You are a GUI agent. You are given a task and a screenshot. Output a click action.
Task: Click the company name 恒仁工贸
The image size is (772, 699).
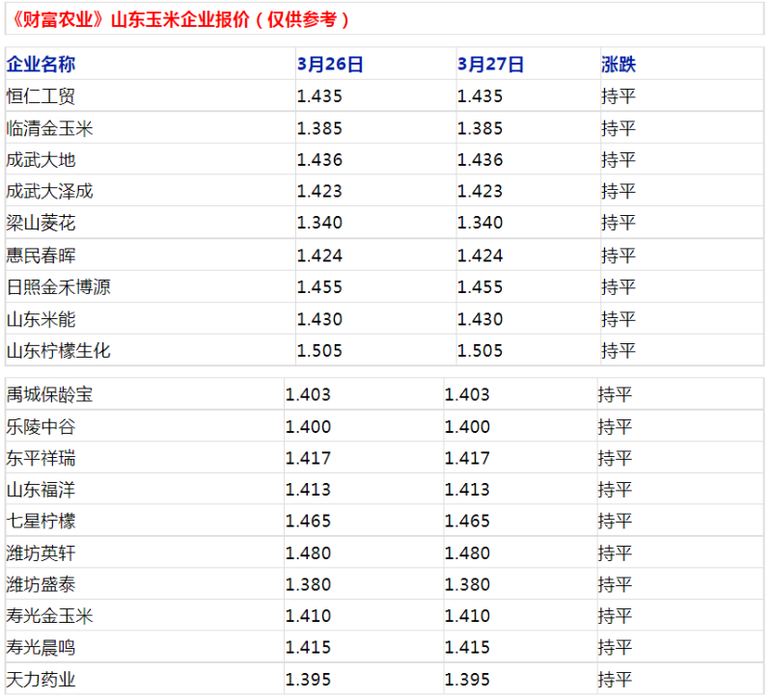41,95
